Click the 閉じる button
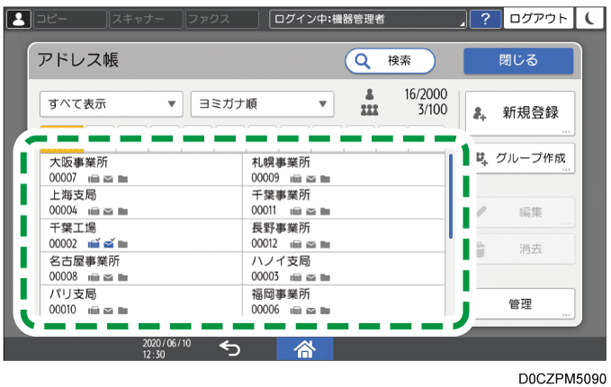This screenshot has height=387, width=611. point(518,61)
